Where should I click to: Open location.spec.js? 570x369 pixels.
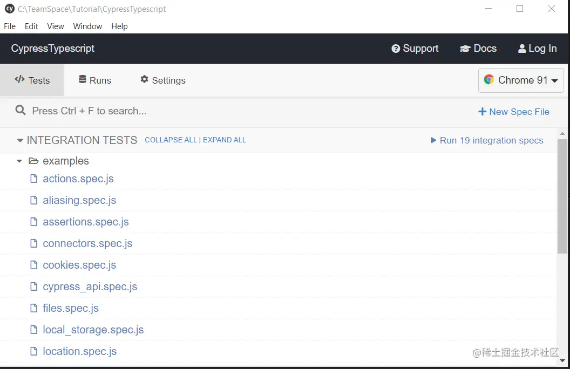click(x=79, y=352)
